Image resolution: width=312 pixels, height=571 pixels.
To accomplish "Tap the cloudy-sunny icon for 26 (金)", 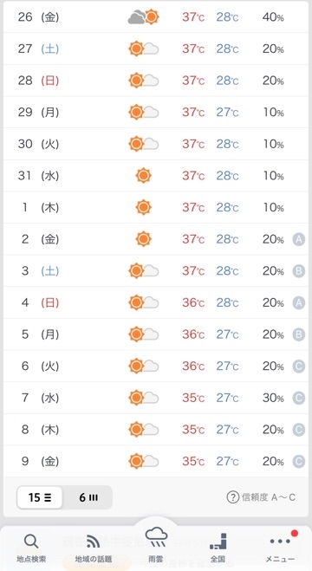I will 144,17.
